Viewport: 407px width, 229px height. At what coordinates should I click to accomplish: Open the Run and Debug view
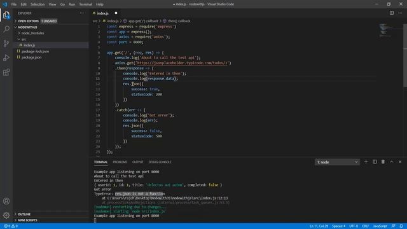point(6,57)
